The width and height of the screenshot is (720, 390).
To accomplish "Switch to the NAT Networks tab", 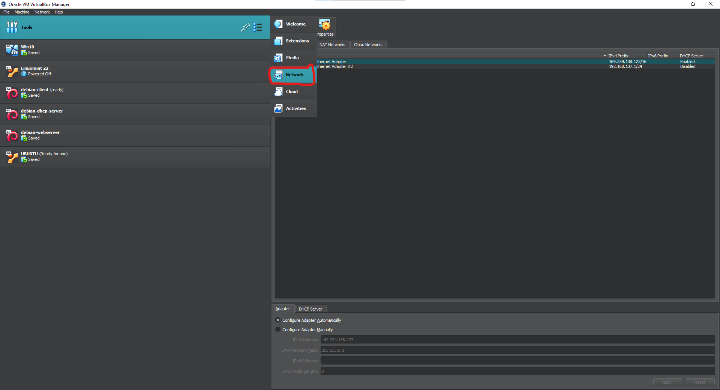I will [332, 45].
